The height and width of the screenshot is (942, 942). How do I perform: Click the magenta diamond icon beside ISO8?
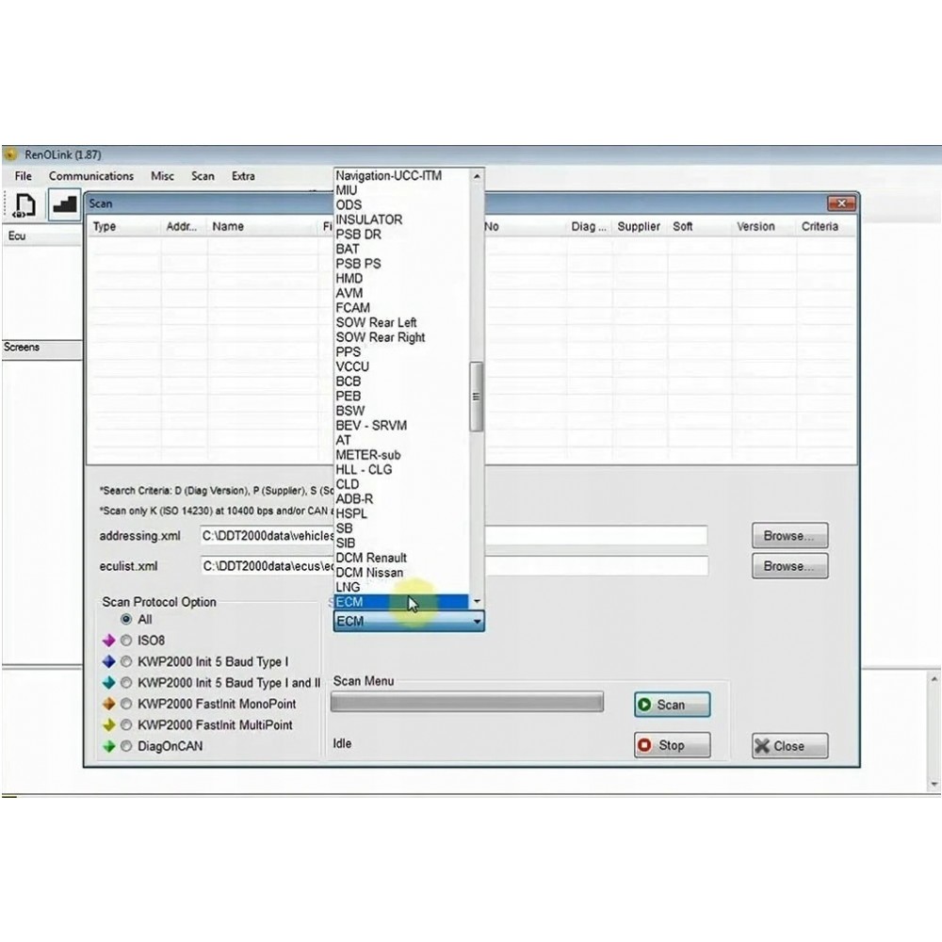[108, 641]
